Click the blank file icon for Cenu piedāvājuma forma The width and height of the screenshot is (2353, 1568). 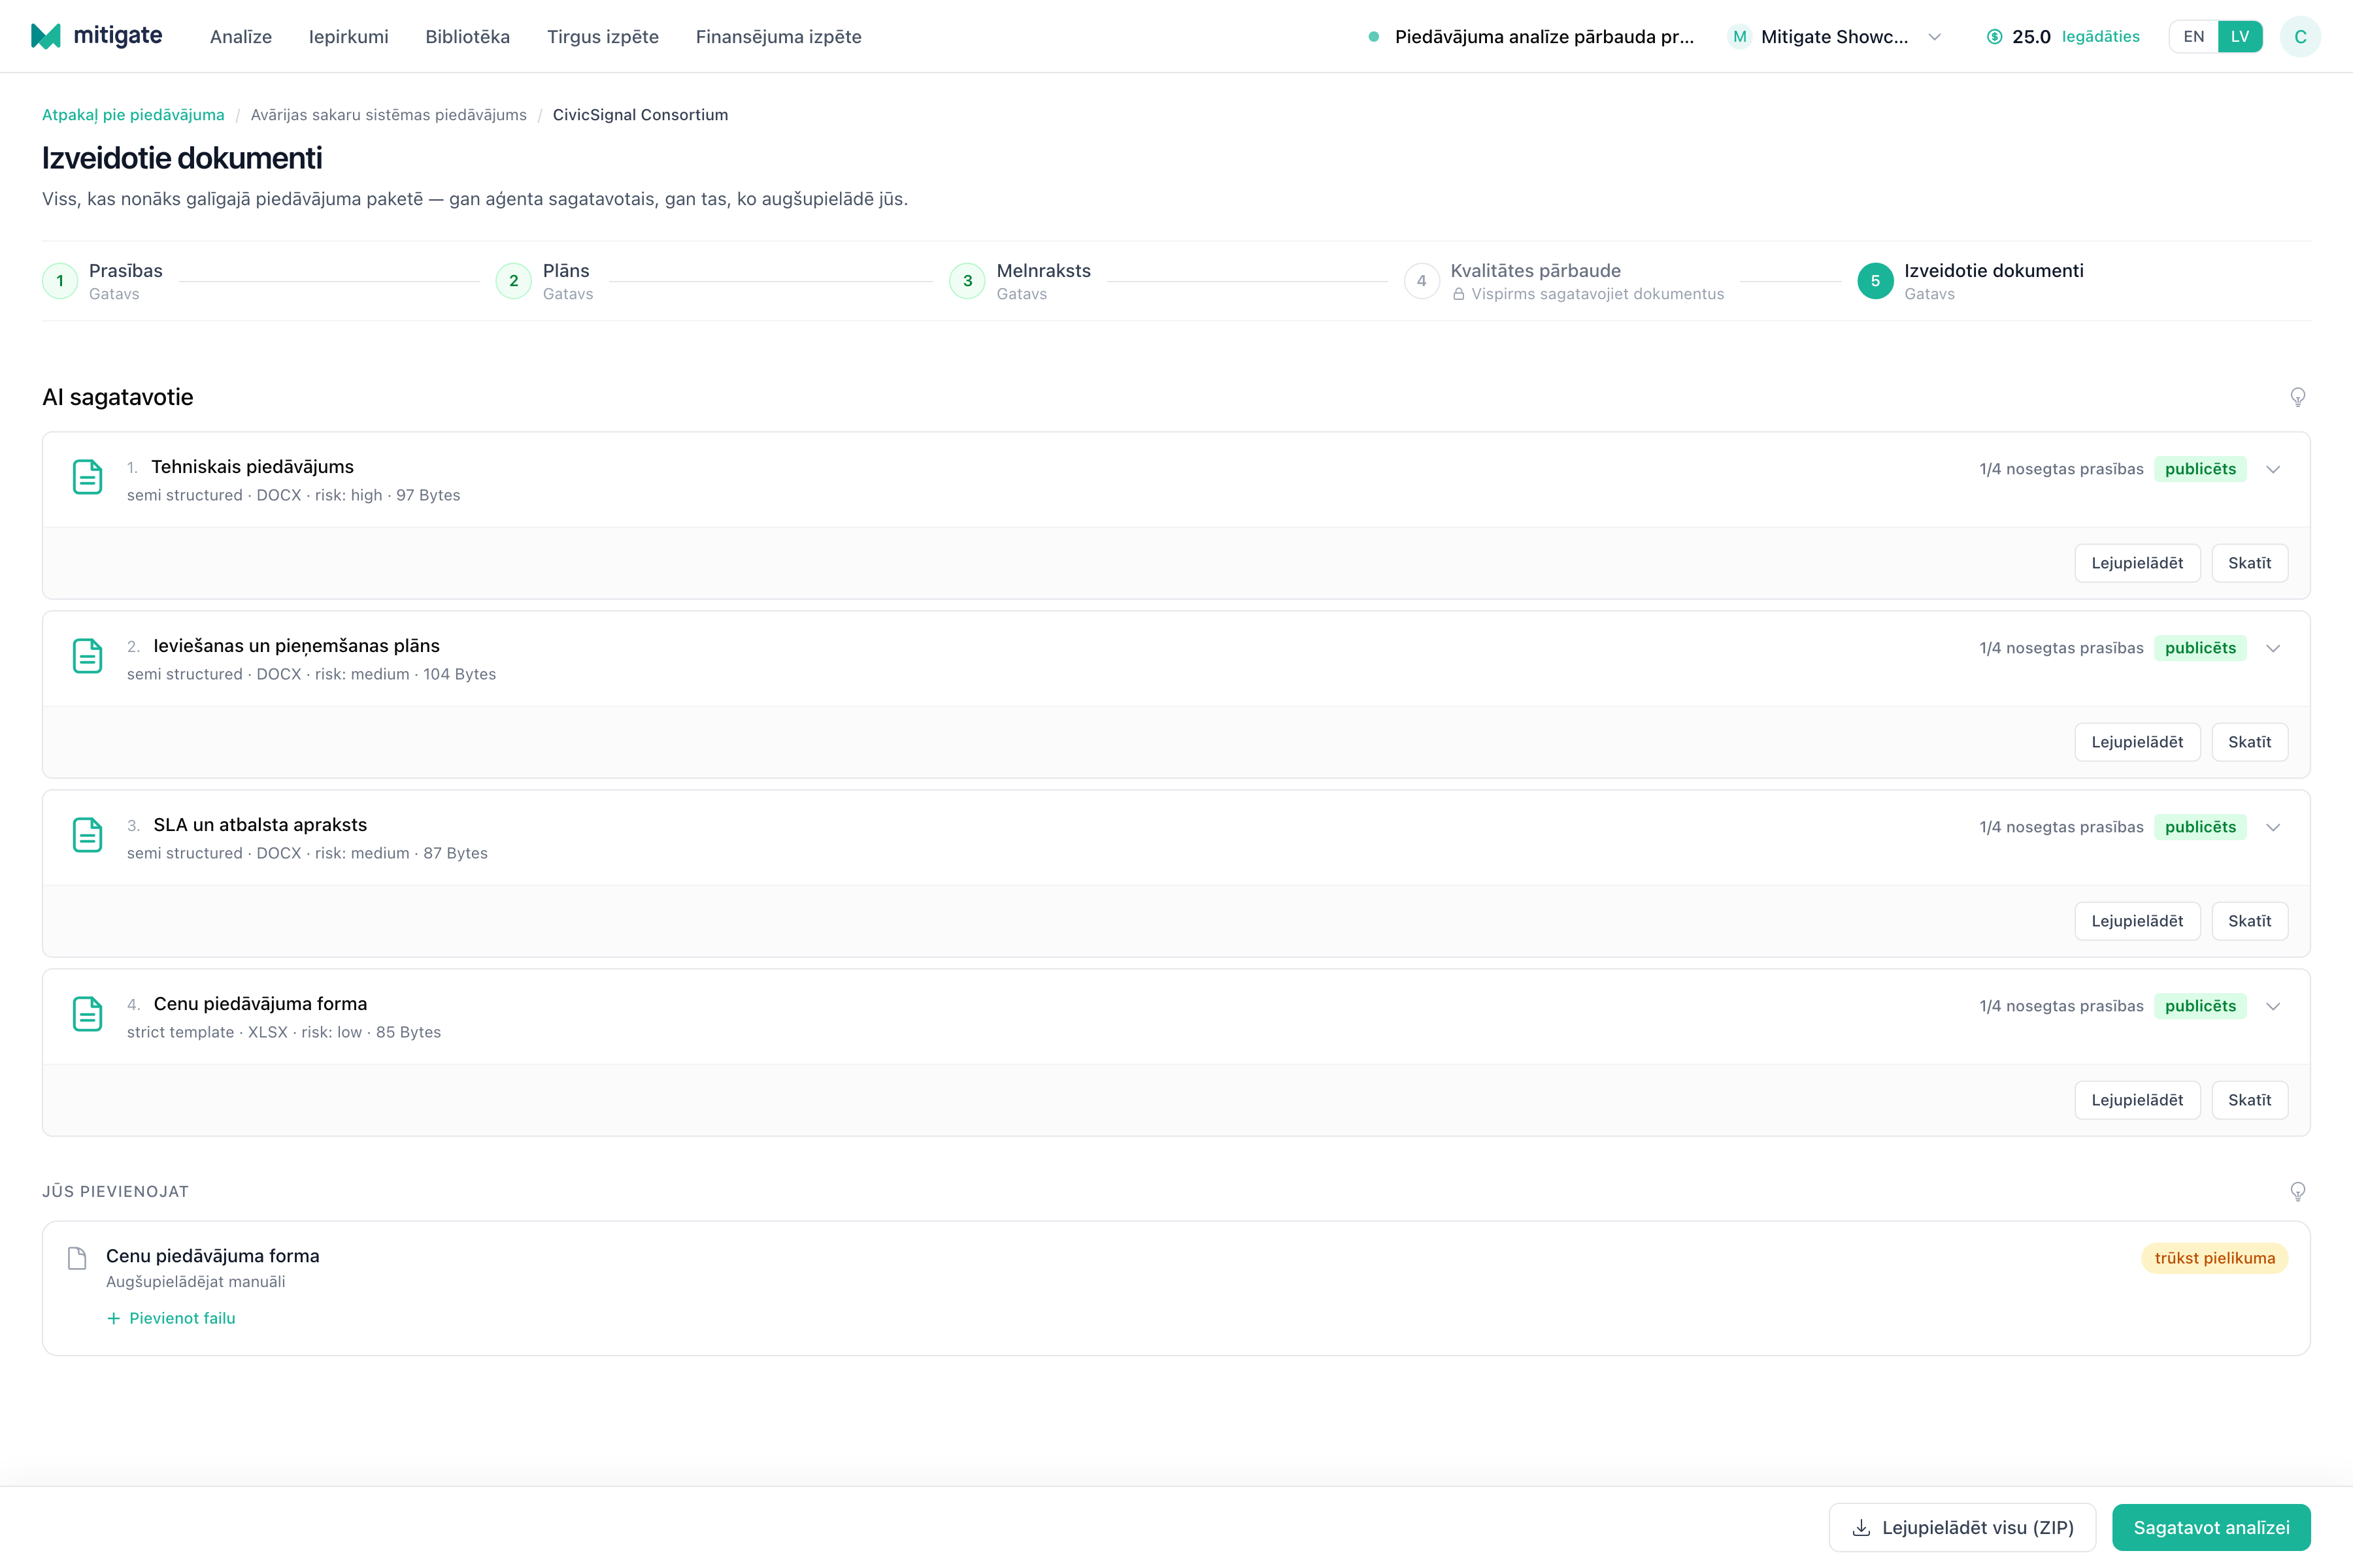pos(77,1258)
